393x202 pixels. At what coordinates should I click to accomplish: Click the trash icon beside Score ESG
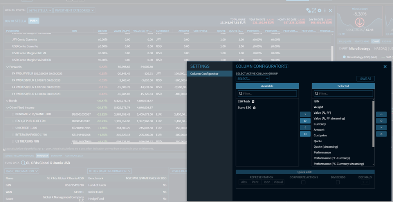coord(254,108)
